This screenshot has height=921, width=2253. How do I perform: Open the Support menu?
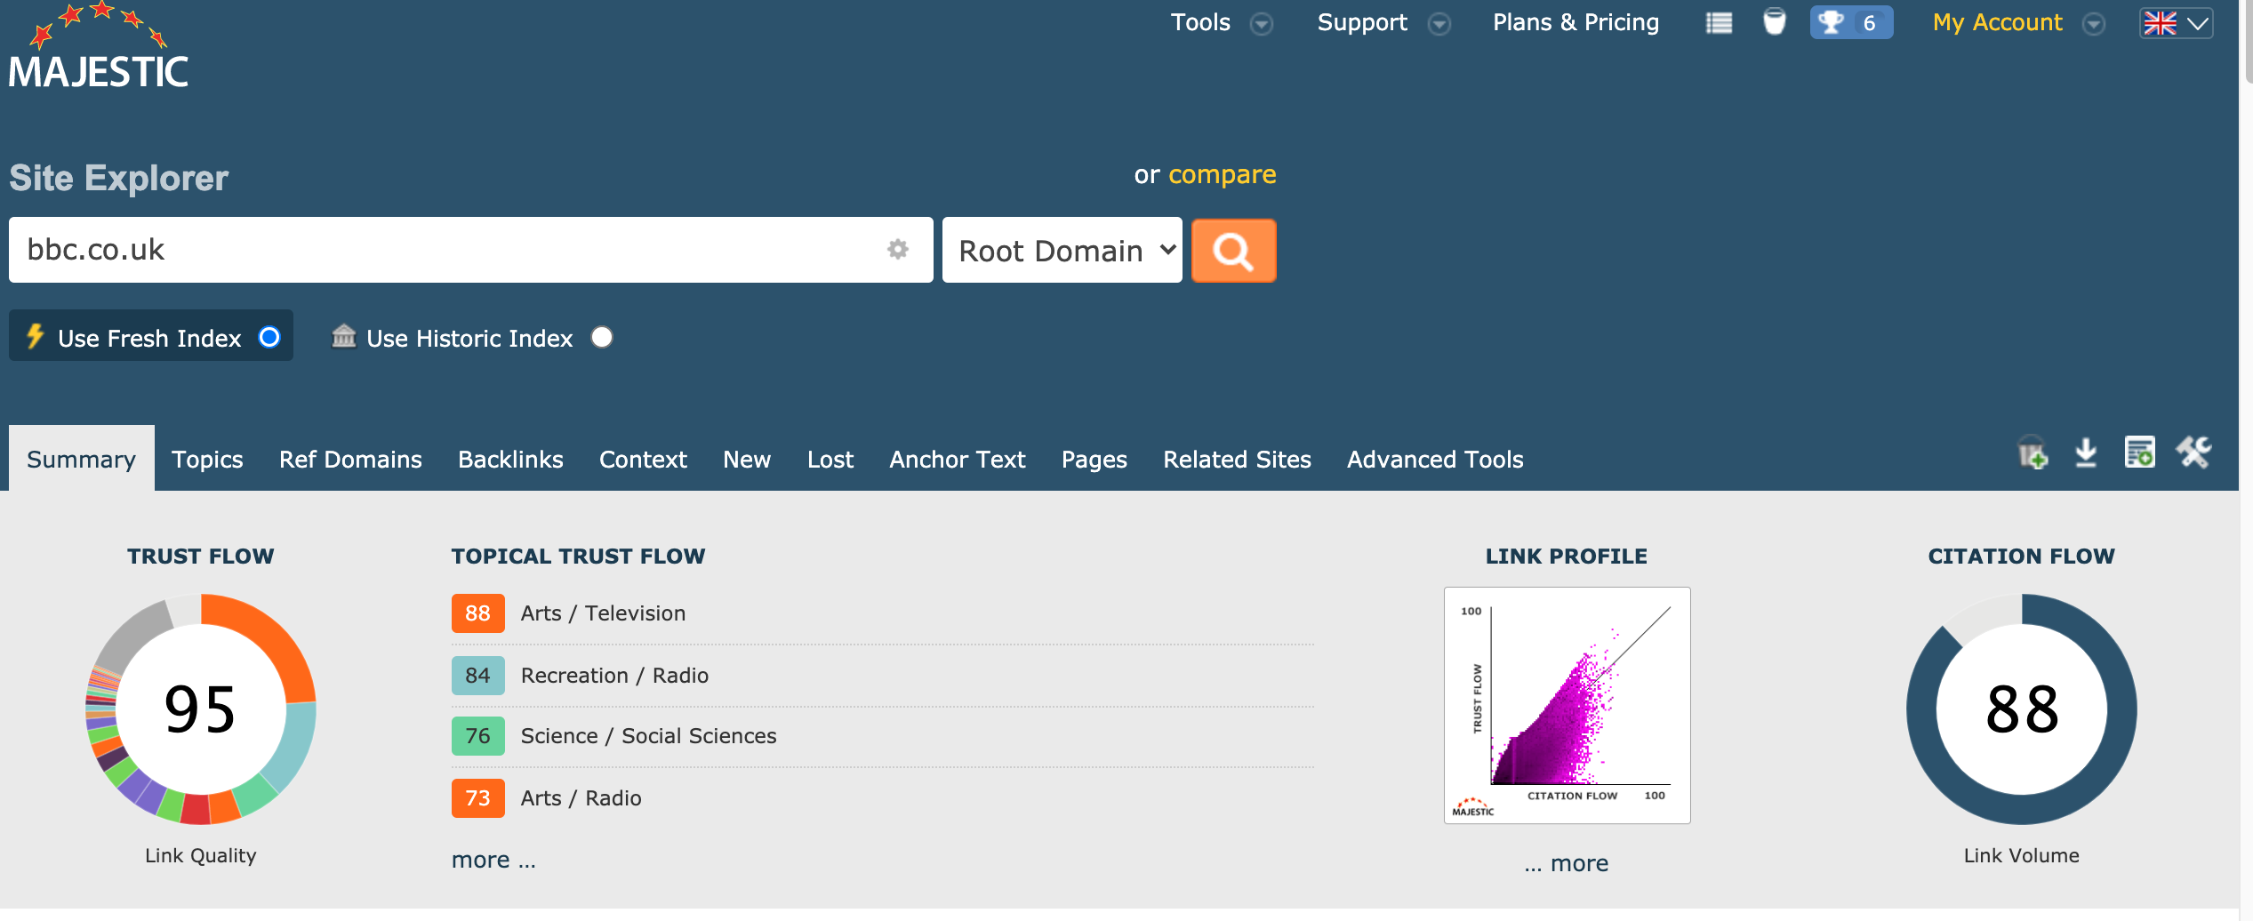[x=1362, y=22]
